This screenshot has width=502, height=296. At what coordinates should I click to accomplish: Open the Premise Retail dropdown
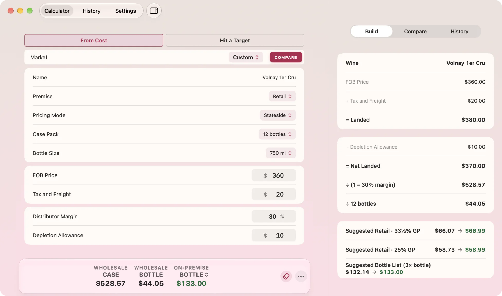tap(282, 96)
